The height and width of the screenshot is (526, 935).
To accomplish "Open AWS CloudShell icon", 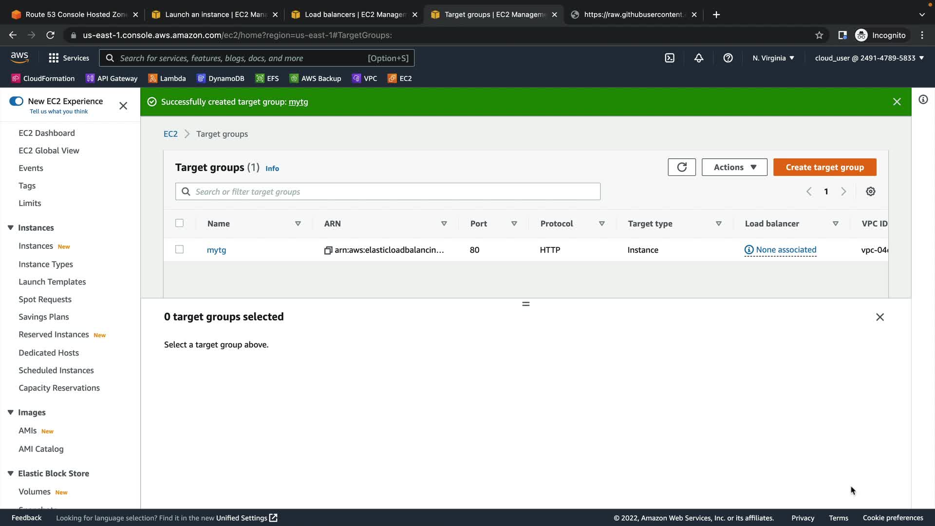I will click(670, 58).
